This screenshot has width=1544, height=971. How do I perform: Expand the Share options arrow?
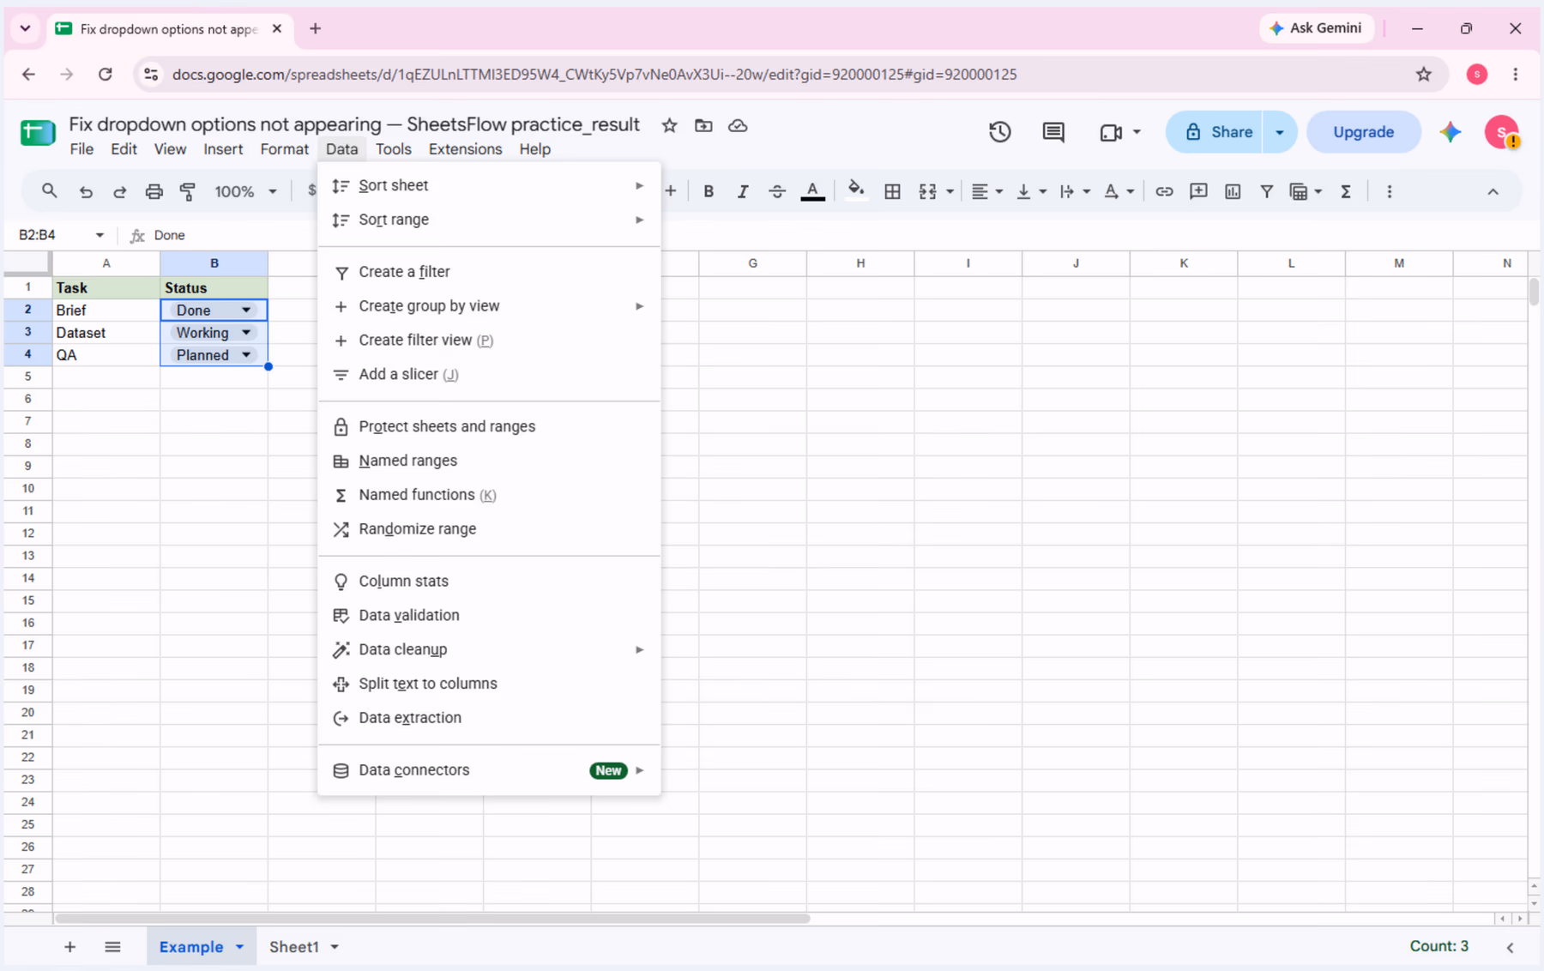(x=1279, y=132)
